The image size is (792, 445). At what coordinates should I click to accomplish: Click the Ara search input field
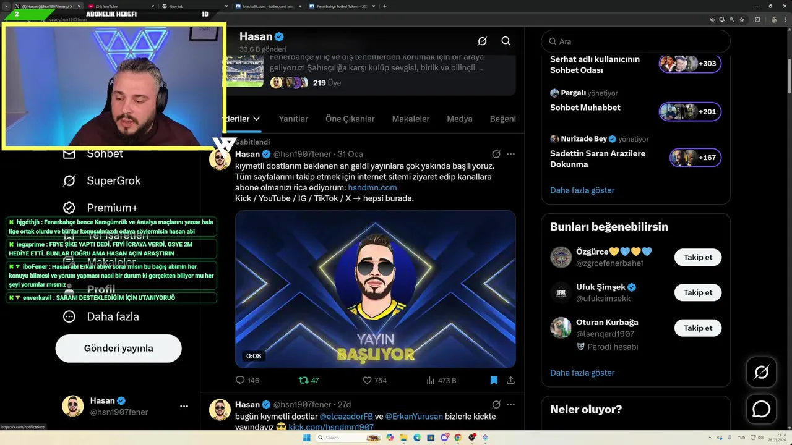point(636,41)
